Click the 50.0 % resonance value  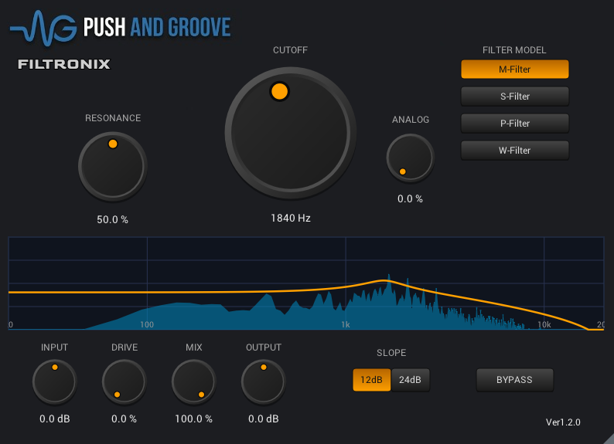(113, 219)
